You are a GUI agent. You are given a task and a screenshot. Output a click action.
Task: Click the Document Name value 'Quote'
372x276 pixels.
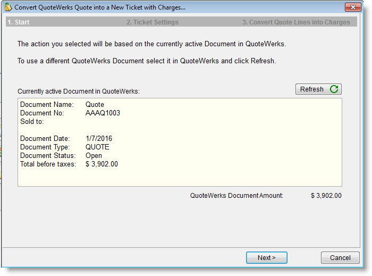pyautogui.click(x=95, y=105)
